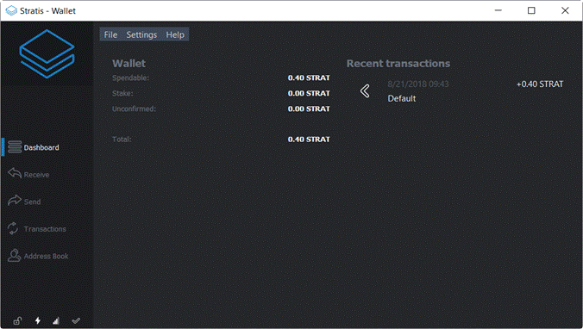
Task: Click the Dashboard stacked-lines icon
Action: [x=15, y=146]
